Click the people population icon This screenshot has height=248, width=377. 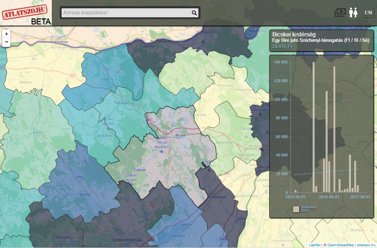tap(353, 13)
